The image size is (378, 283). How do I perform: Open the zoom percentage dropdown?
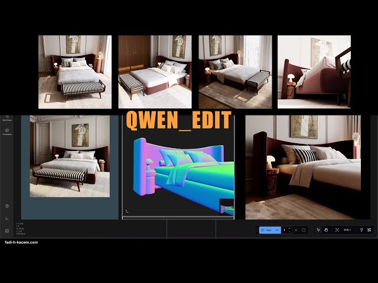pyautogui.click(x=347, y=230)
